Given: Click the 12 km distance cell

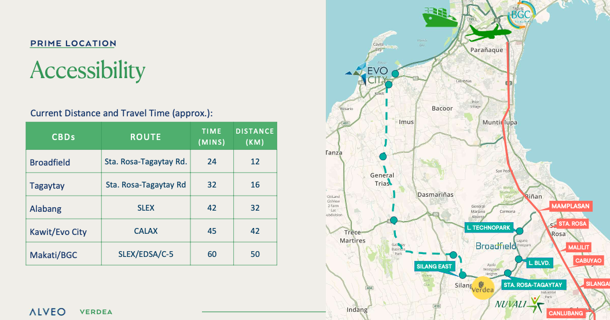Looking at the screenshot, I should 255,162.
